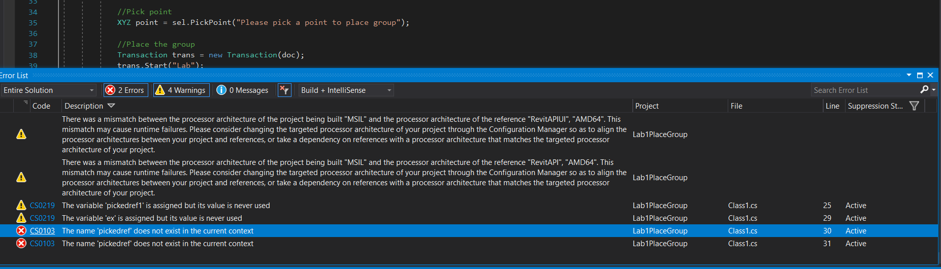Open the Error List window position menu
This screenshot has width=941, height=269.
click(909, 75)
